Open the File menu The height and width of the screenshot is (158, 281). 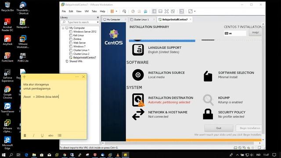(64, 11)
